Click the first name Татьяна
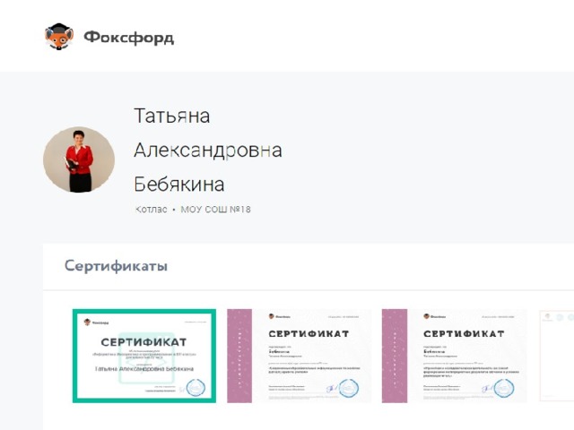574x430 pixels. pos(171,116)
